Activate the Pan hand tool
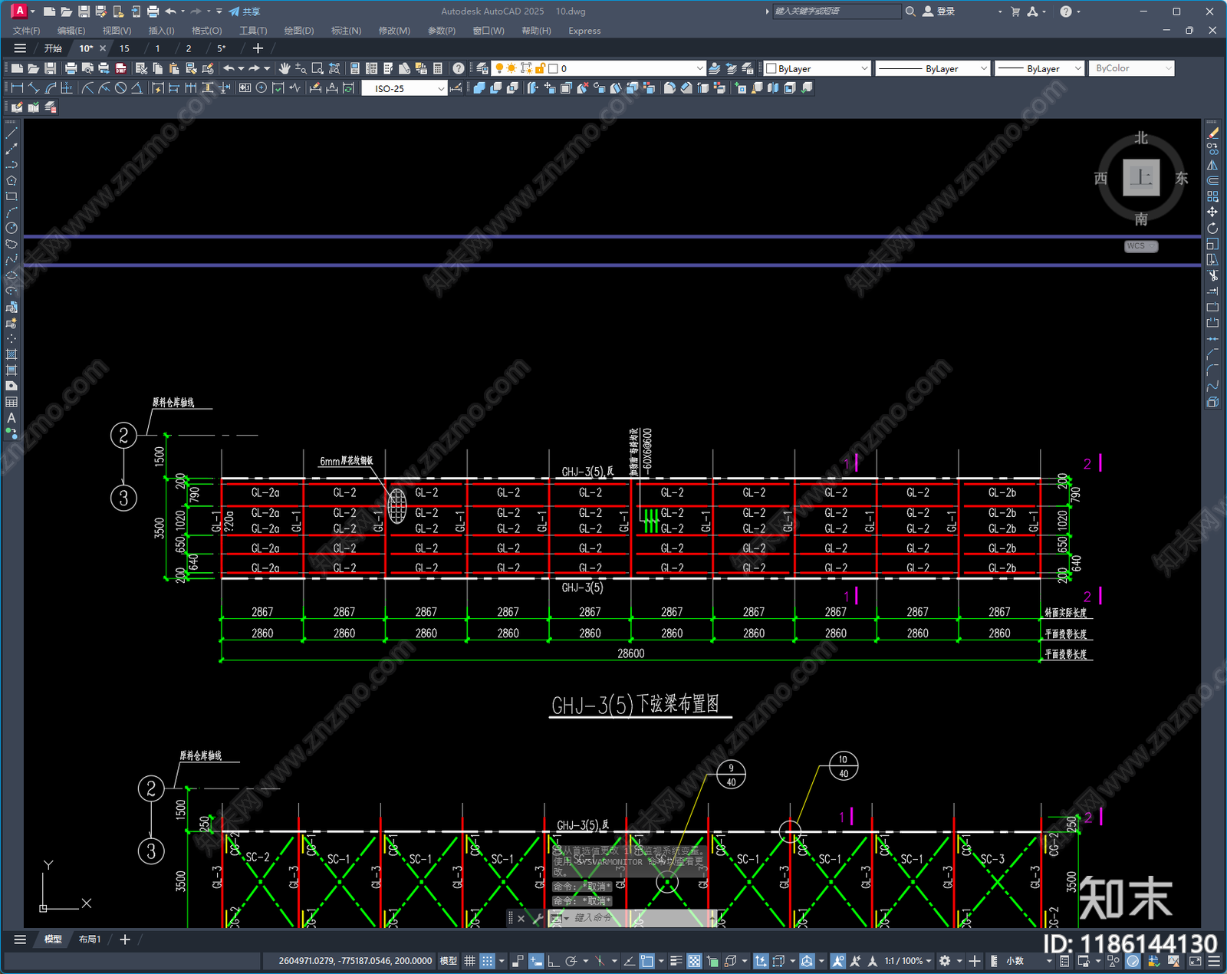Image resolution: width=1227 pixels, height=974 pixels. pos(285,68)
